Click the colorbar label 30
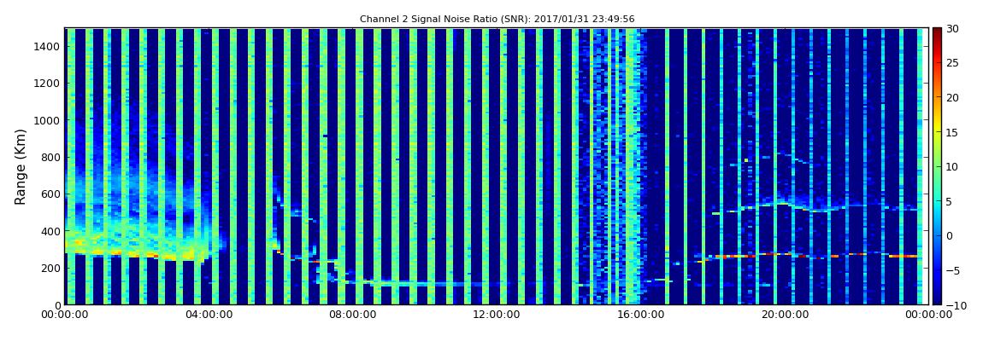This screenshot has width=983, height=347. click(x=953, y=28)
